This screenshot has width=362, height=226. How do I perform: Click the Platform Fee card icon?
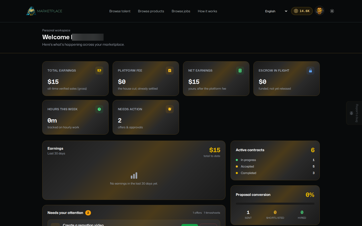(170, 71)
